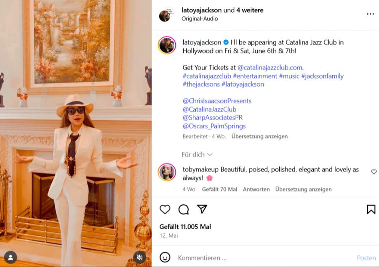Viewport: 379px width, 267px height.
Task: Like the post with heart icon
Action: pyautogui.click(x=165, y=209)
